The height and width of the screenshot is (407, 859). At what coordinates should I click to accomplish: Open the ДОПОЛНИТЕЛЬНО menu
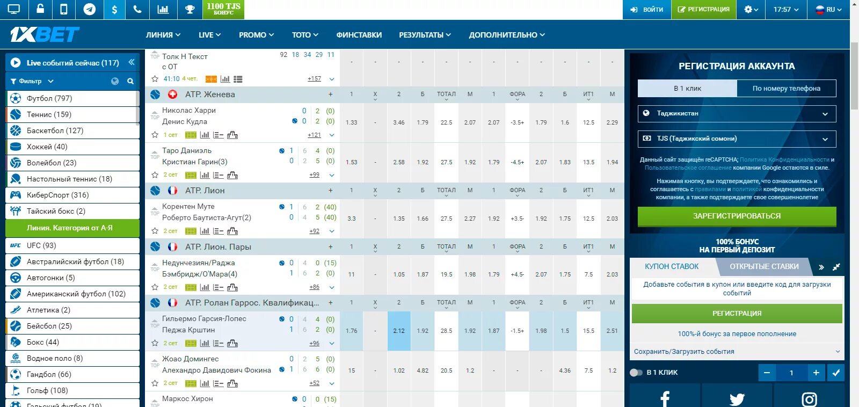507,35
